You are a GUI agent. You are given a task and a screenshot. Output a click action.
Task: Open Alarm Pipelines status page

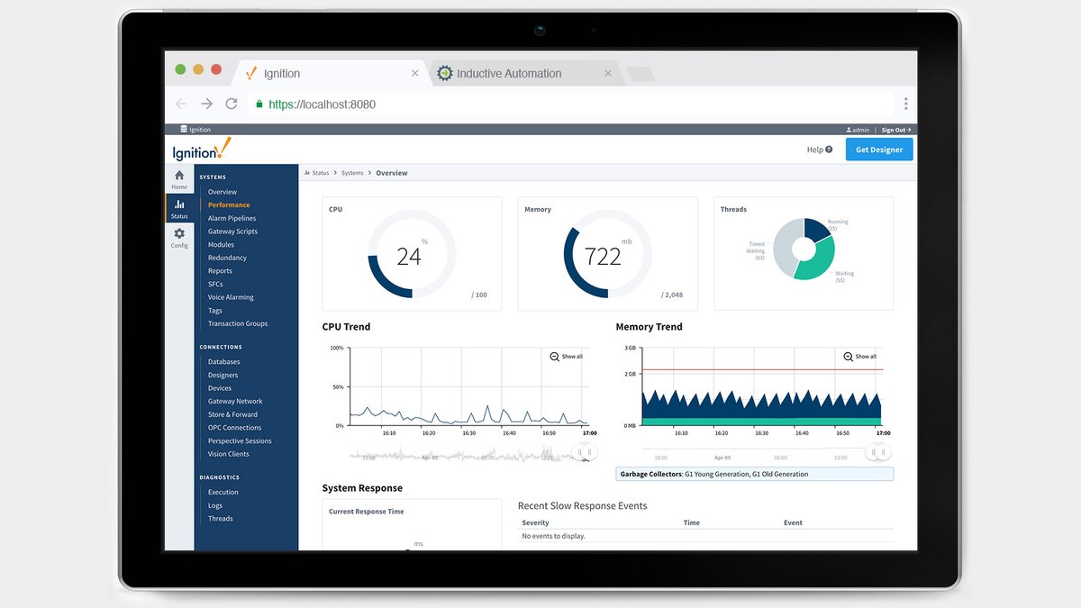[232, 218]
